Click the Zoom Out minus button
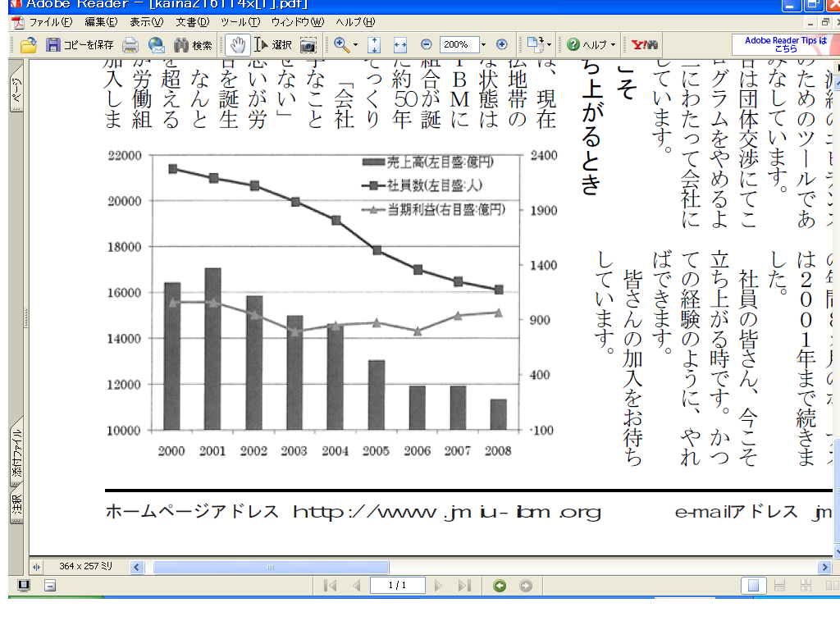 pyautogui.click(x=426, y=45)
